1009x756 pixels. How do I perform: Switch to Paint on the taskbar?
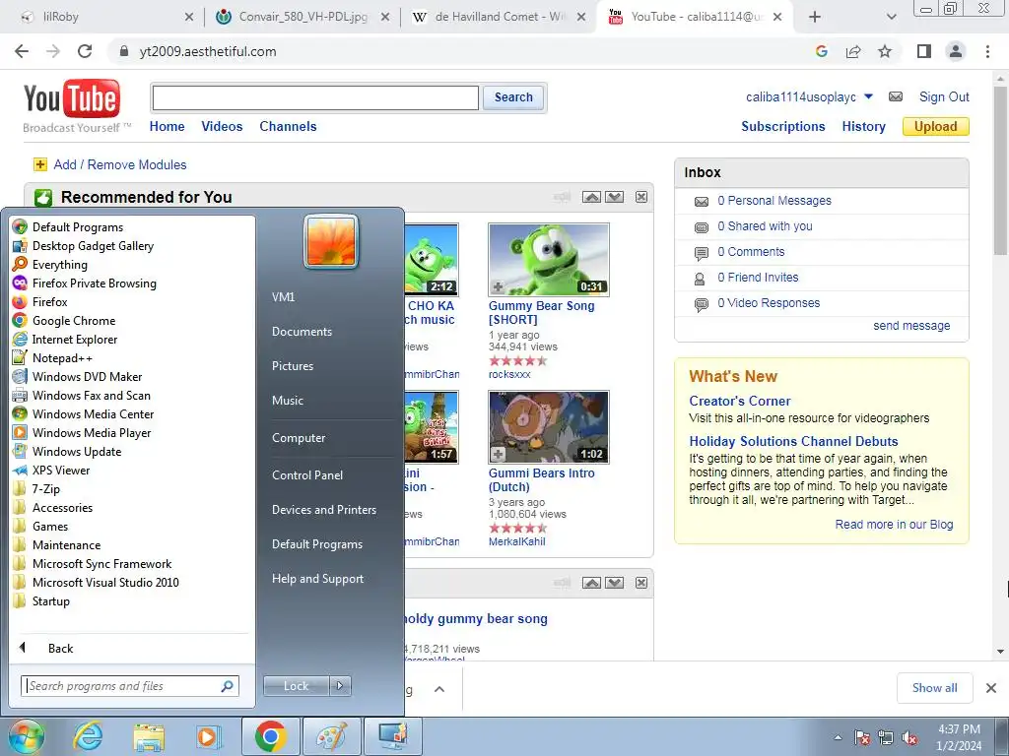point(331,736)
